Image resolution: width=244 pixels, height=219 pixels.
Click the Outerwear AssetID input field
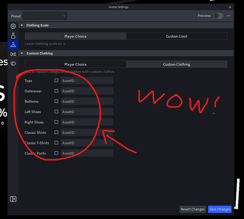coord(87,91)
